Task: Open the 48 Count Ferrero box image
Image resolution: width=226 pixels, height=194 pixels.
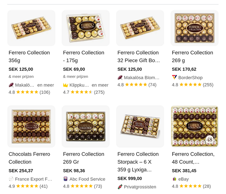Action: point(194,126)
